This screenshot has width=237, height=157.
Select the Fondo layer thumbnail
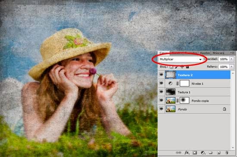coord(171,109)
